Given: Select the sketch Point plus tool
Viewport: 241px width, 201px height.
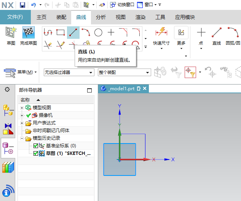Looking at the screenshot, I should point(111,32).
